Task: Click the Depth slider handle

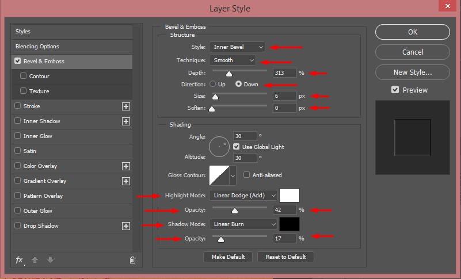Action: (x=229, y=74)
